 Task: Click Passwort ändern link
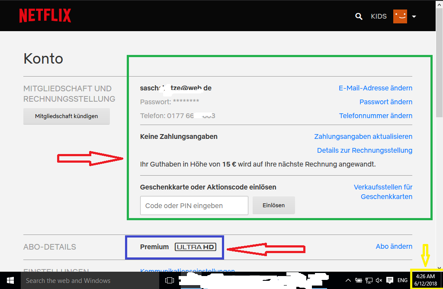tap(385, 102)
